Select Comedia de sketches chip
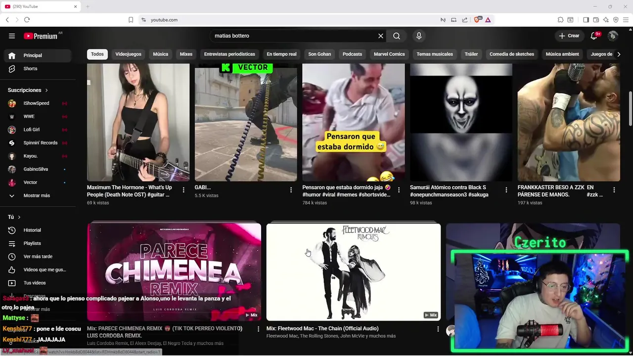The width and height of the screenshot is (633, 356). tap(512, 54)
